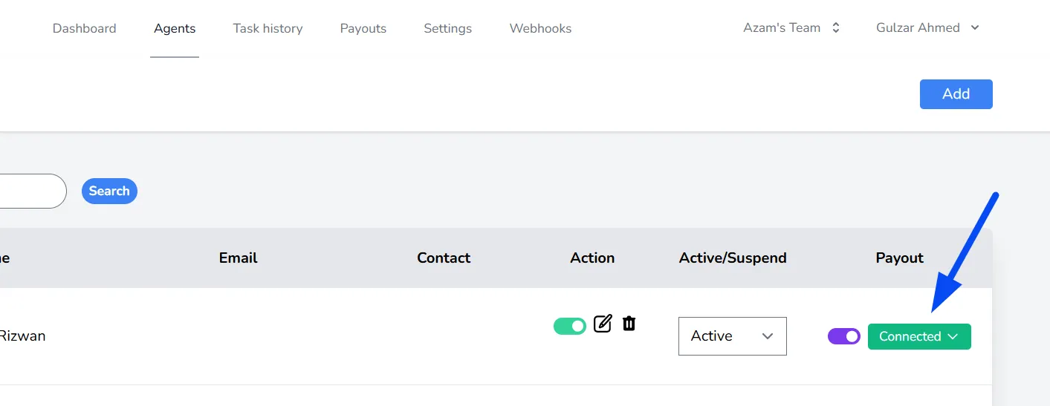
Task: Toggle the purple Payout switch for Rizwan
Action: click(844, 336)
